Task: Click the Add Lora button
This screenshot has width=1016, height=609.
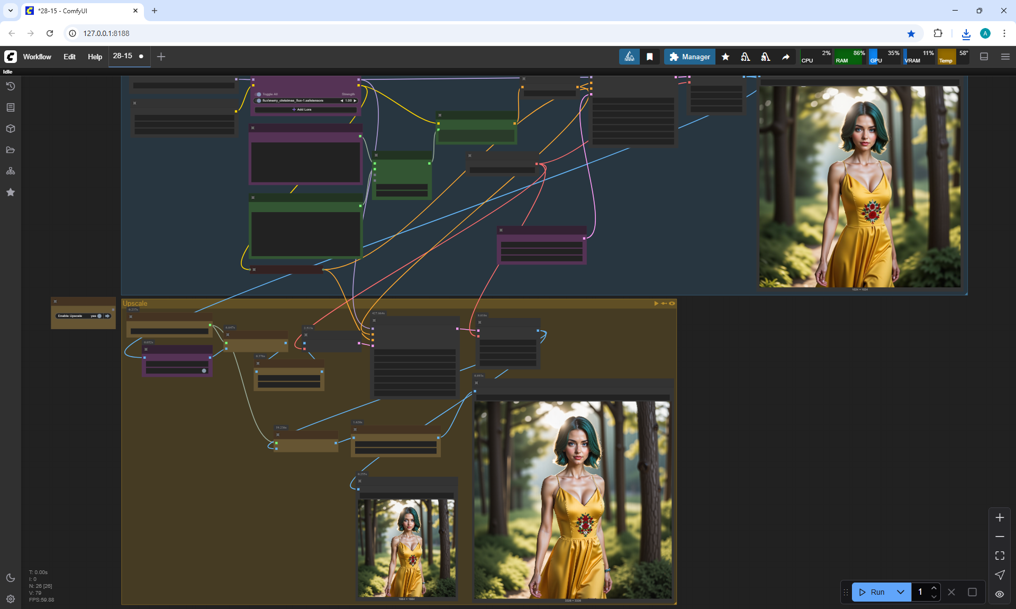Action: [x=302, y=110]
